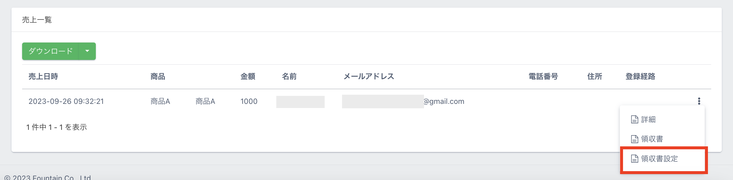Click the 名前 column header
The width and height of the screenshot is (733, 180).
(x=289, y=77)
